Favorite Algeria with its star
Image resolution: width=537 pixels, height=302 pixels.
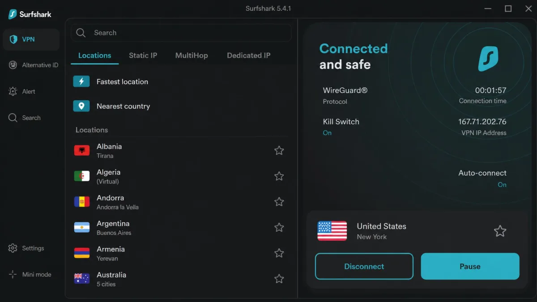point(279,176)
